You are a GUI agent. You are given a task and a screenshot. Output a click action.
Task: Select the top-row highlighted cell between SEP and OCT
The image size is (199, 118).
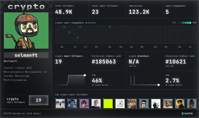(x=80, y=27)
